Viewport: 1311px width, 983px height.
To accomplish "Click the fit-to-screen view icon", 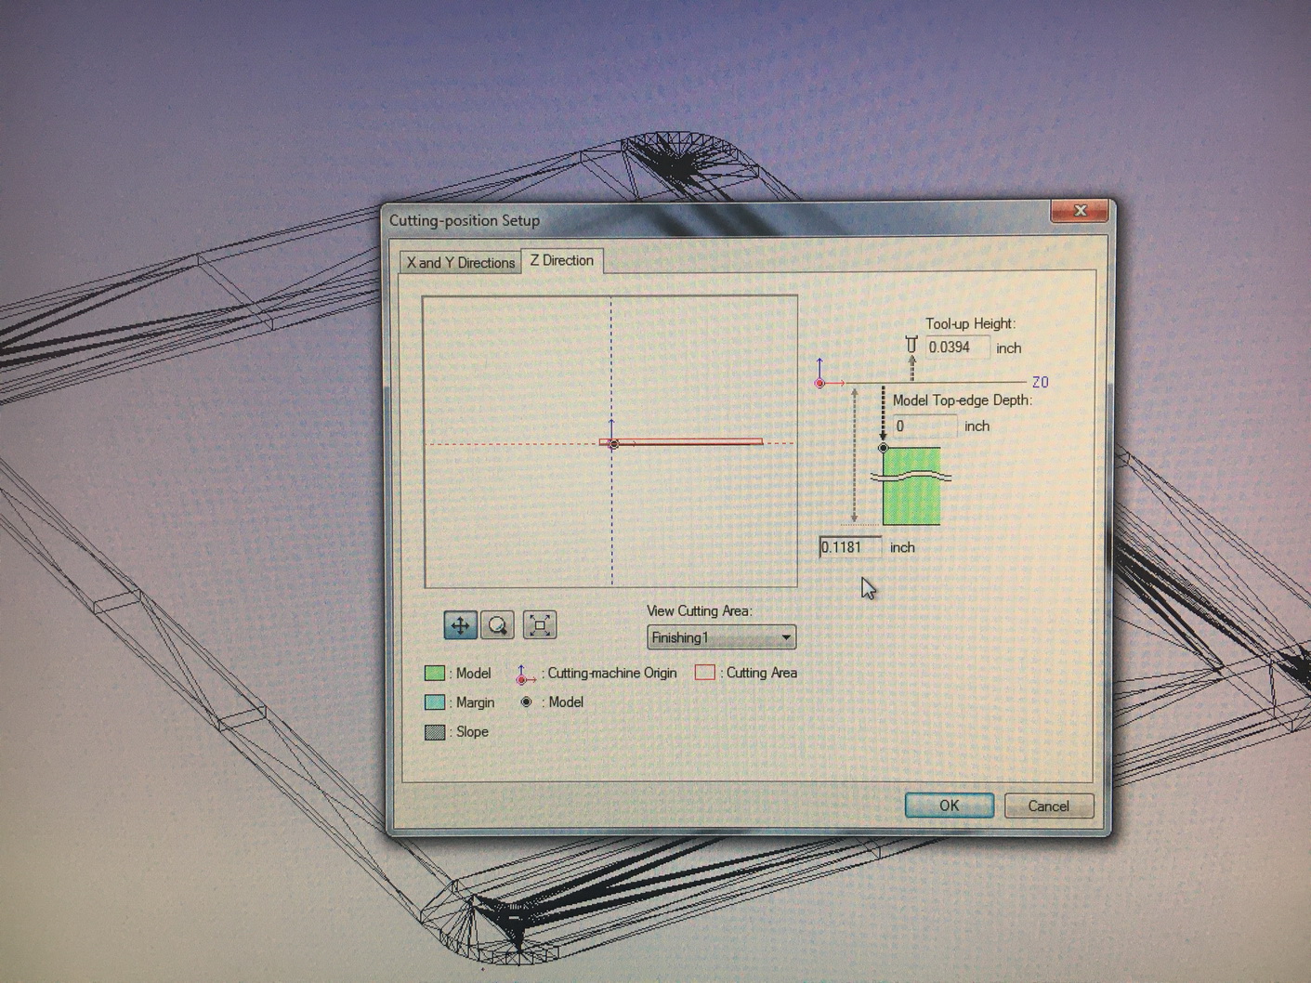I will point(540,624).
